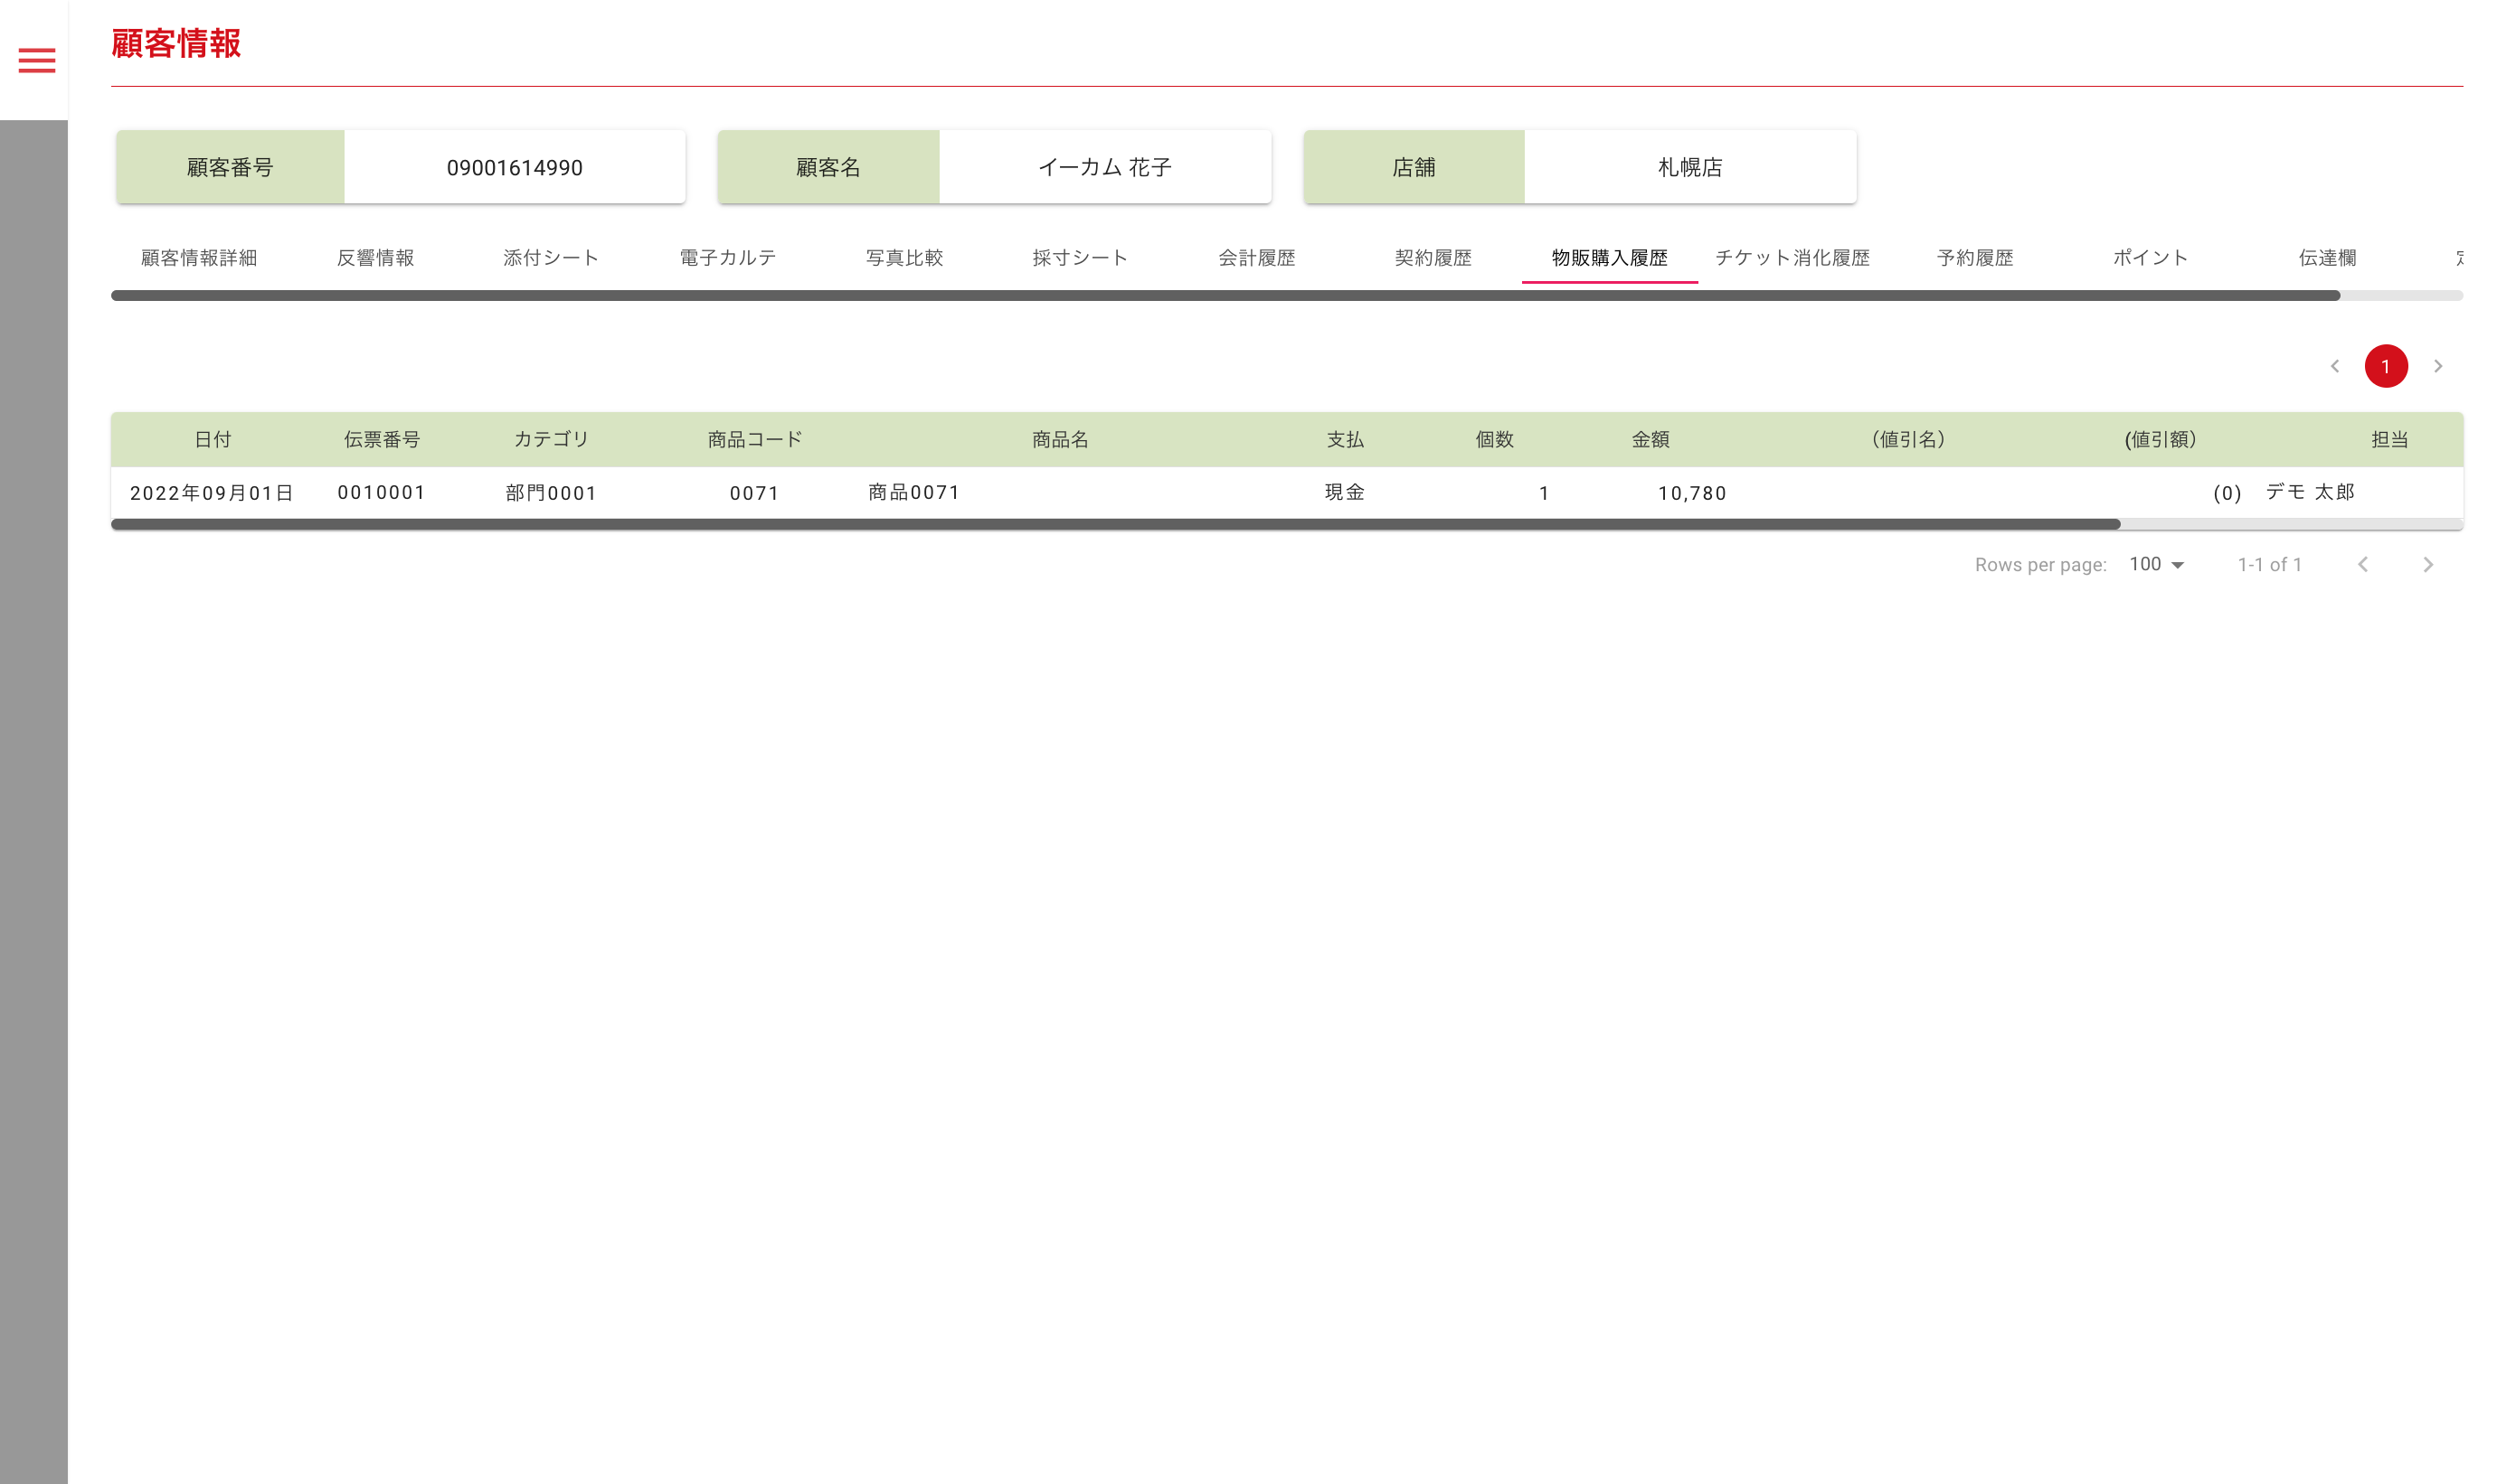This screenshot has height=1484, width=2516.
Task: Open the チケット消化履歴 tab
Action: click(x=1792, y=258)
